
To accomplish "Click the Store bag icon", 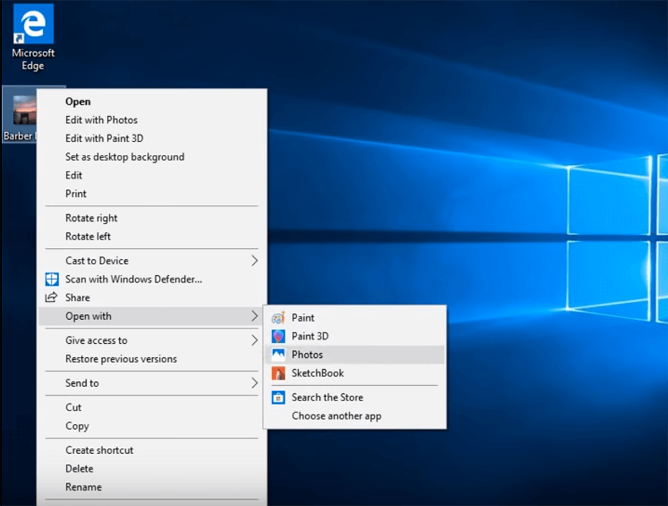I will 278,397.
